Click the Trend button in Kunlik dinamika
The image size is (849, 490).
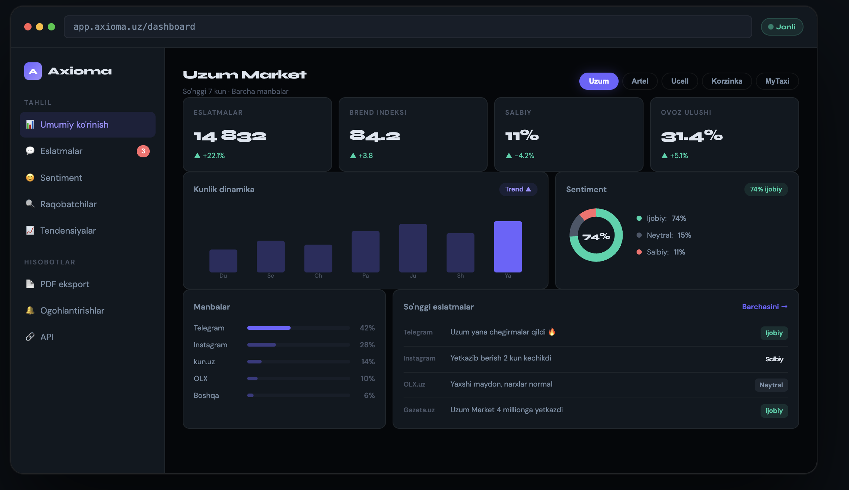(x=518, y=189)
